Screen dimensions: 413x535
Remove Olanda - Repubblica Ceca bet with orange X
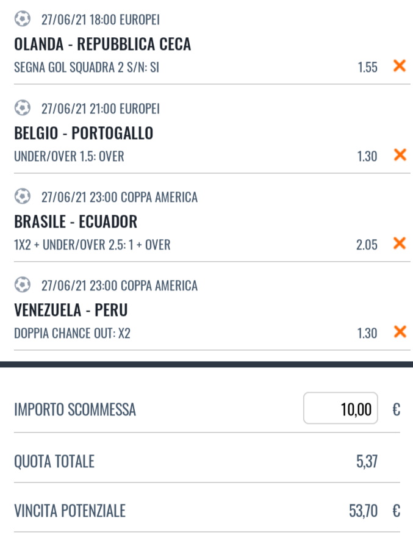(400, 65)
